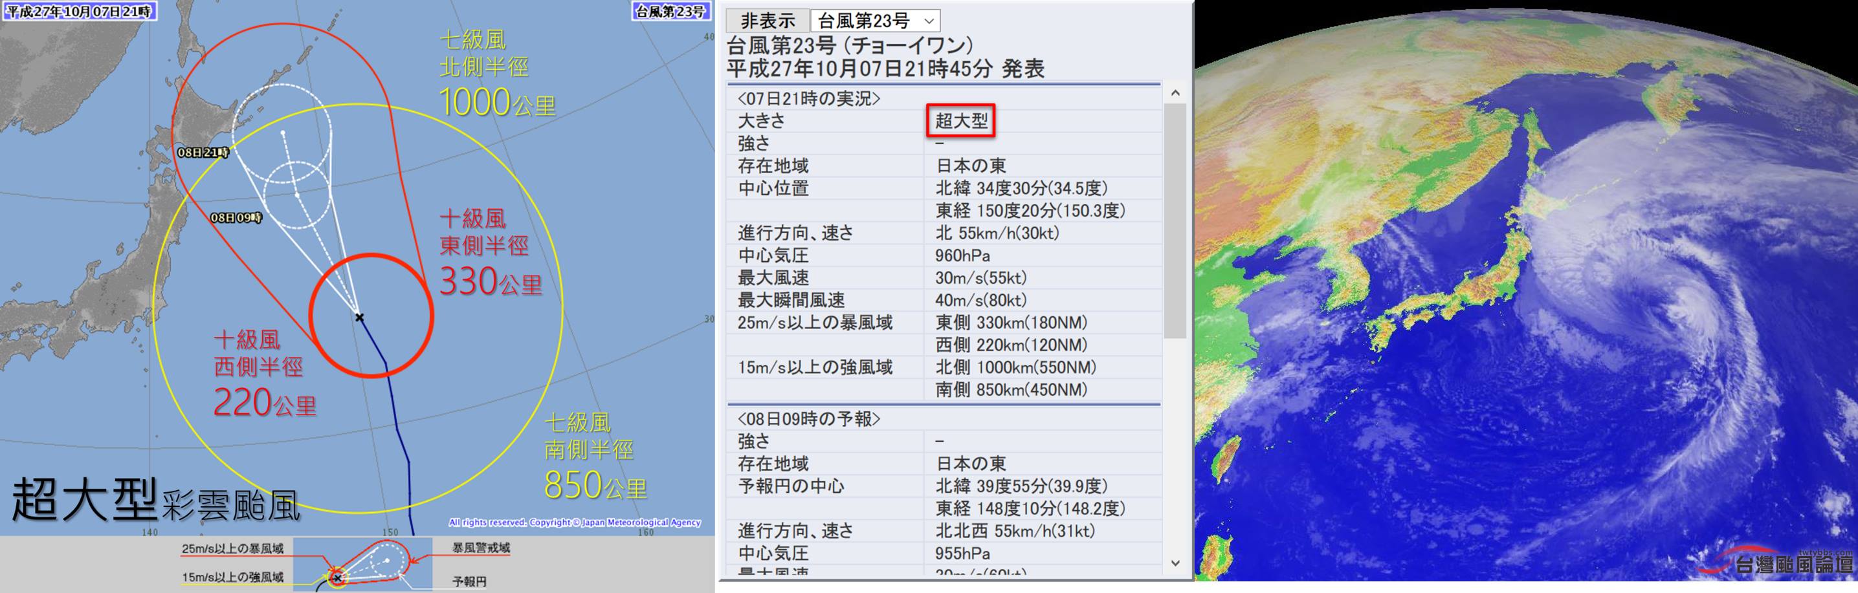Click 15m/s以上の強風域 in the info panel

815,367
